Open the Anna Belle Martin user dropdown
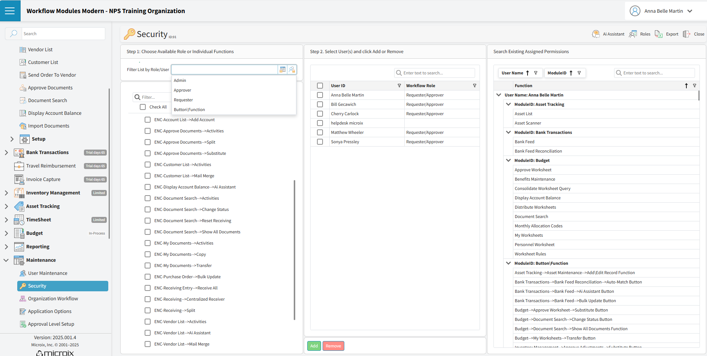This screenshot has height=356, width=707. 690,11
